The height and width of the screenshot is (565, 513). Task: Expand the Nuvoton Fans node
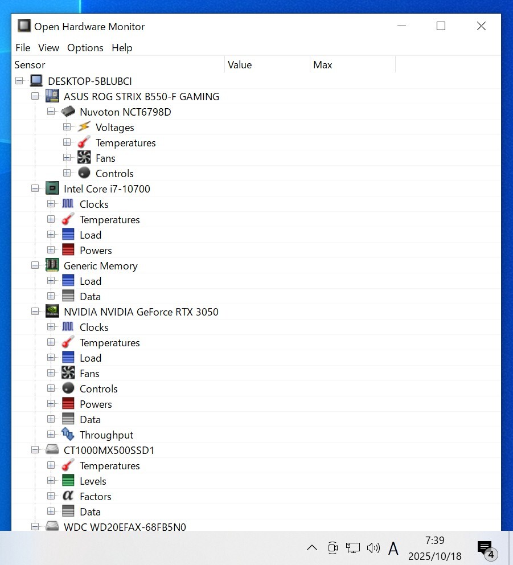tap(67, 158)
